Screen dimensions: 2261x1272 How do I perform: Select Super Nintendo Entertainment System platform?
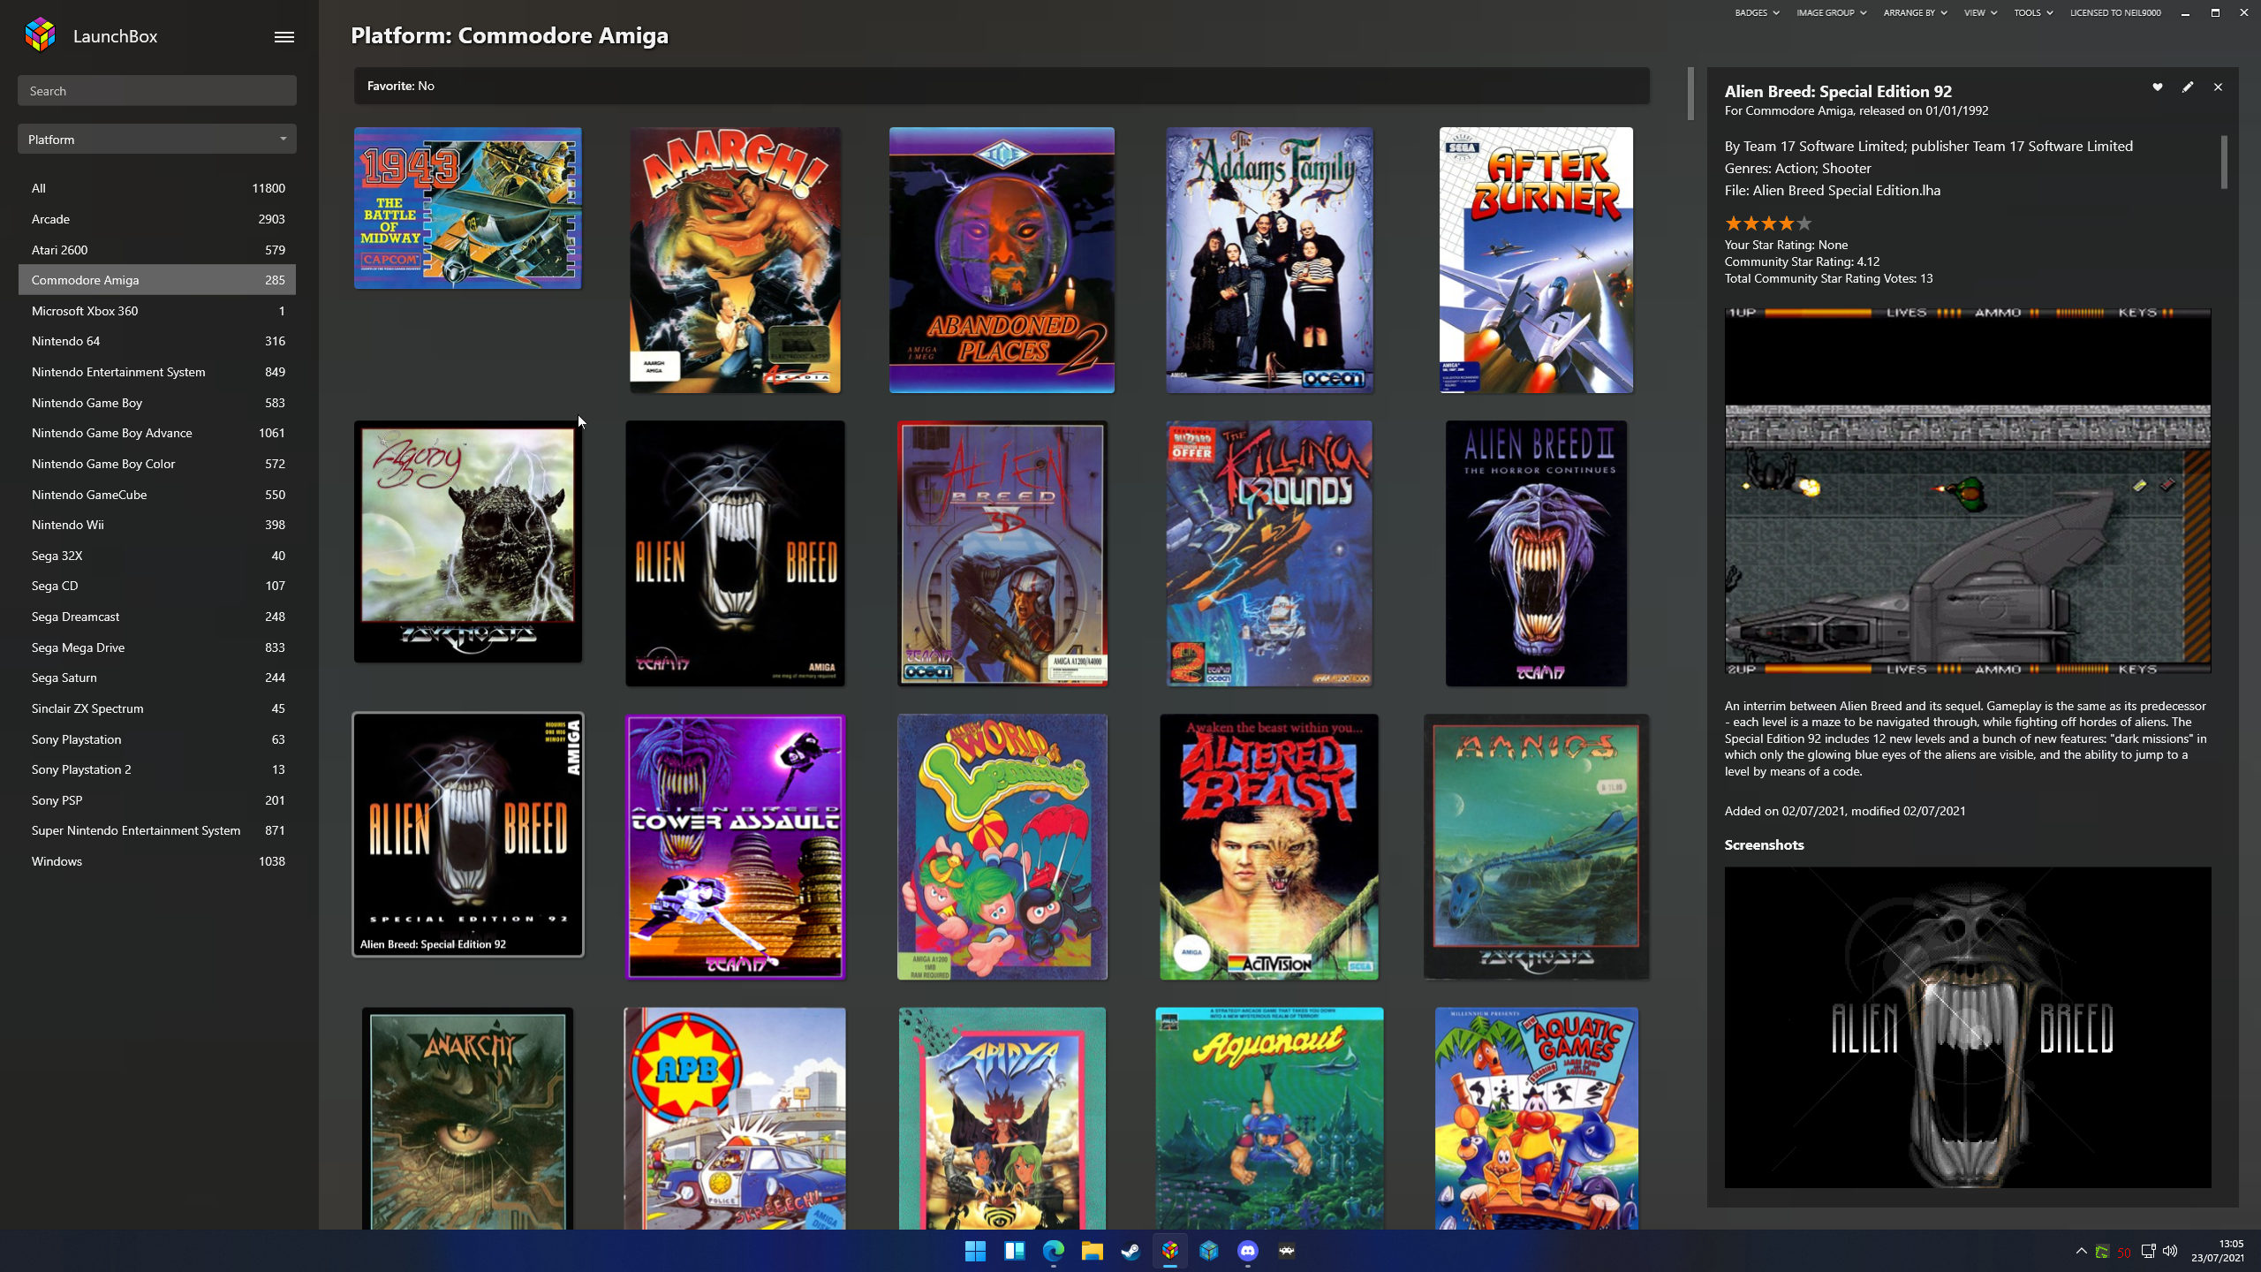pos(157,830)
